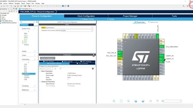This screenshot has height=108, width=193.
Task: Switch to Categories view
Action: click(24, 25)
